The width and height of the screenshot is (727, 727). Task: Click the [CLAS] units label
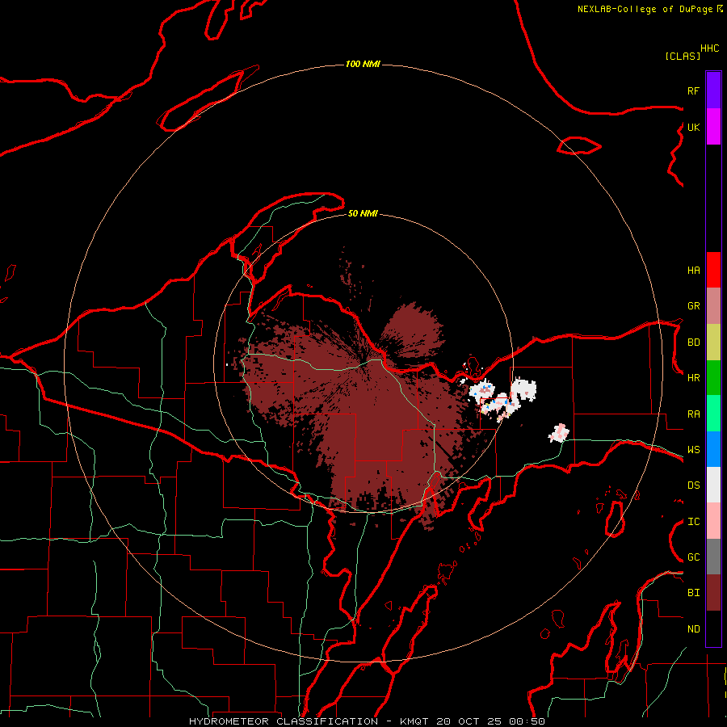(683, 56)
